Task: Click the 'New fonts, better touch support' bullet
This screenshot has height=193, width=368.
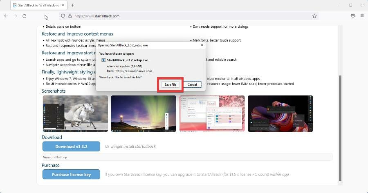Action: pyautogui.click(x=217, y=40)
